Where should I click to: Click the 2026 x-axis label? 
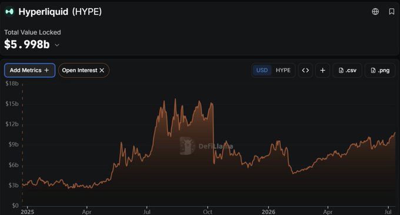[268, 212]
